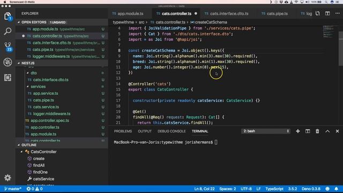Viewport: 343px width, 193px height.
Task: Click the Deno 0.3.8 status bar item
Action: pos(311,189)
